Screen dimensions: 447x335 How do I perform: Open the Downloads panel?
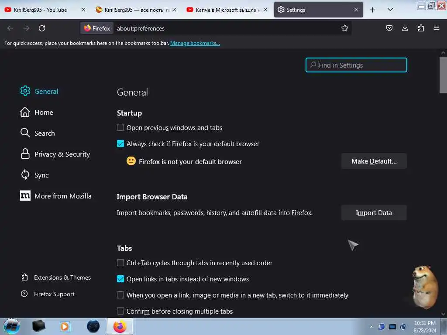[x=405, y=28]
